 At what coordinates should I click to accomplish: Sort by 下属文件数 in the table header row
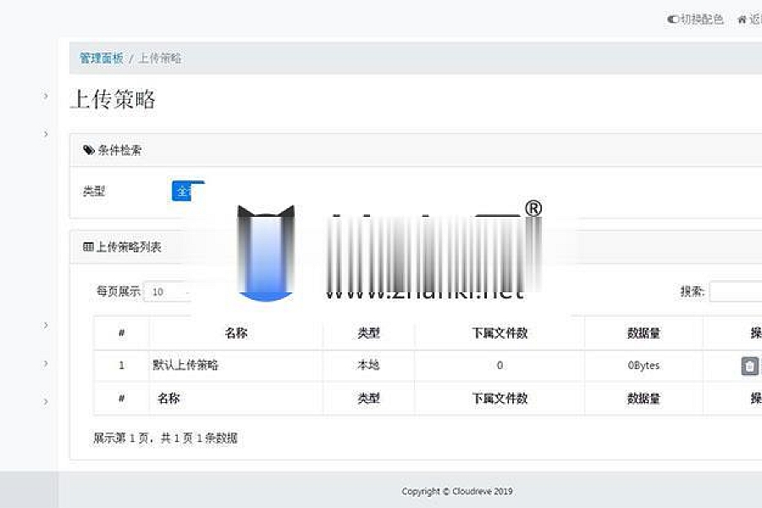click(500, 334)
